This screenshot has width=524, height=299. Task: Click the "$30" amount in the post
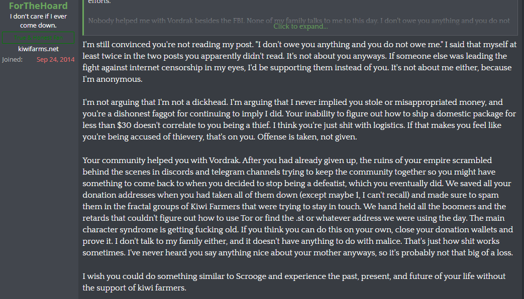[x=124, y=125]
